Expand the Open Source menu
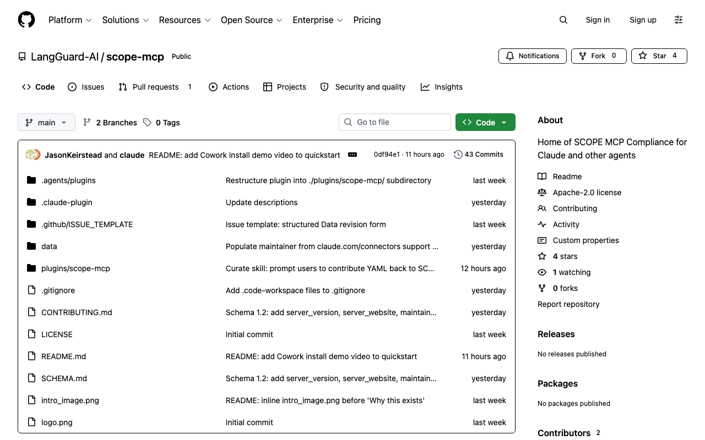 tap(251, 20)
